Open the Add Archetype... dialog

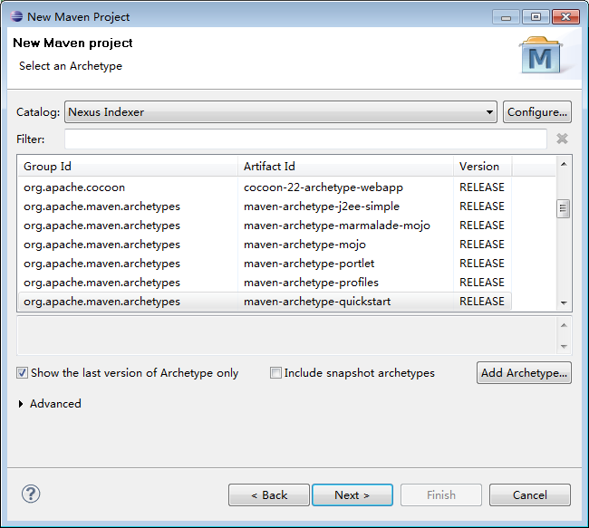click(x=524, y=373)
